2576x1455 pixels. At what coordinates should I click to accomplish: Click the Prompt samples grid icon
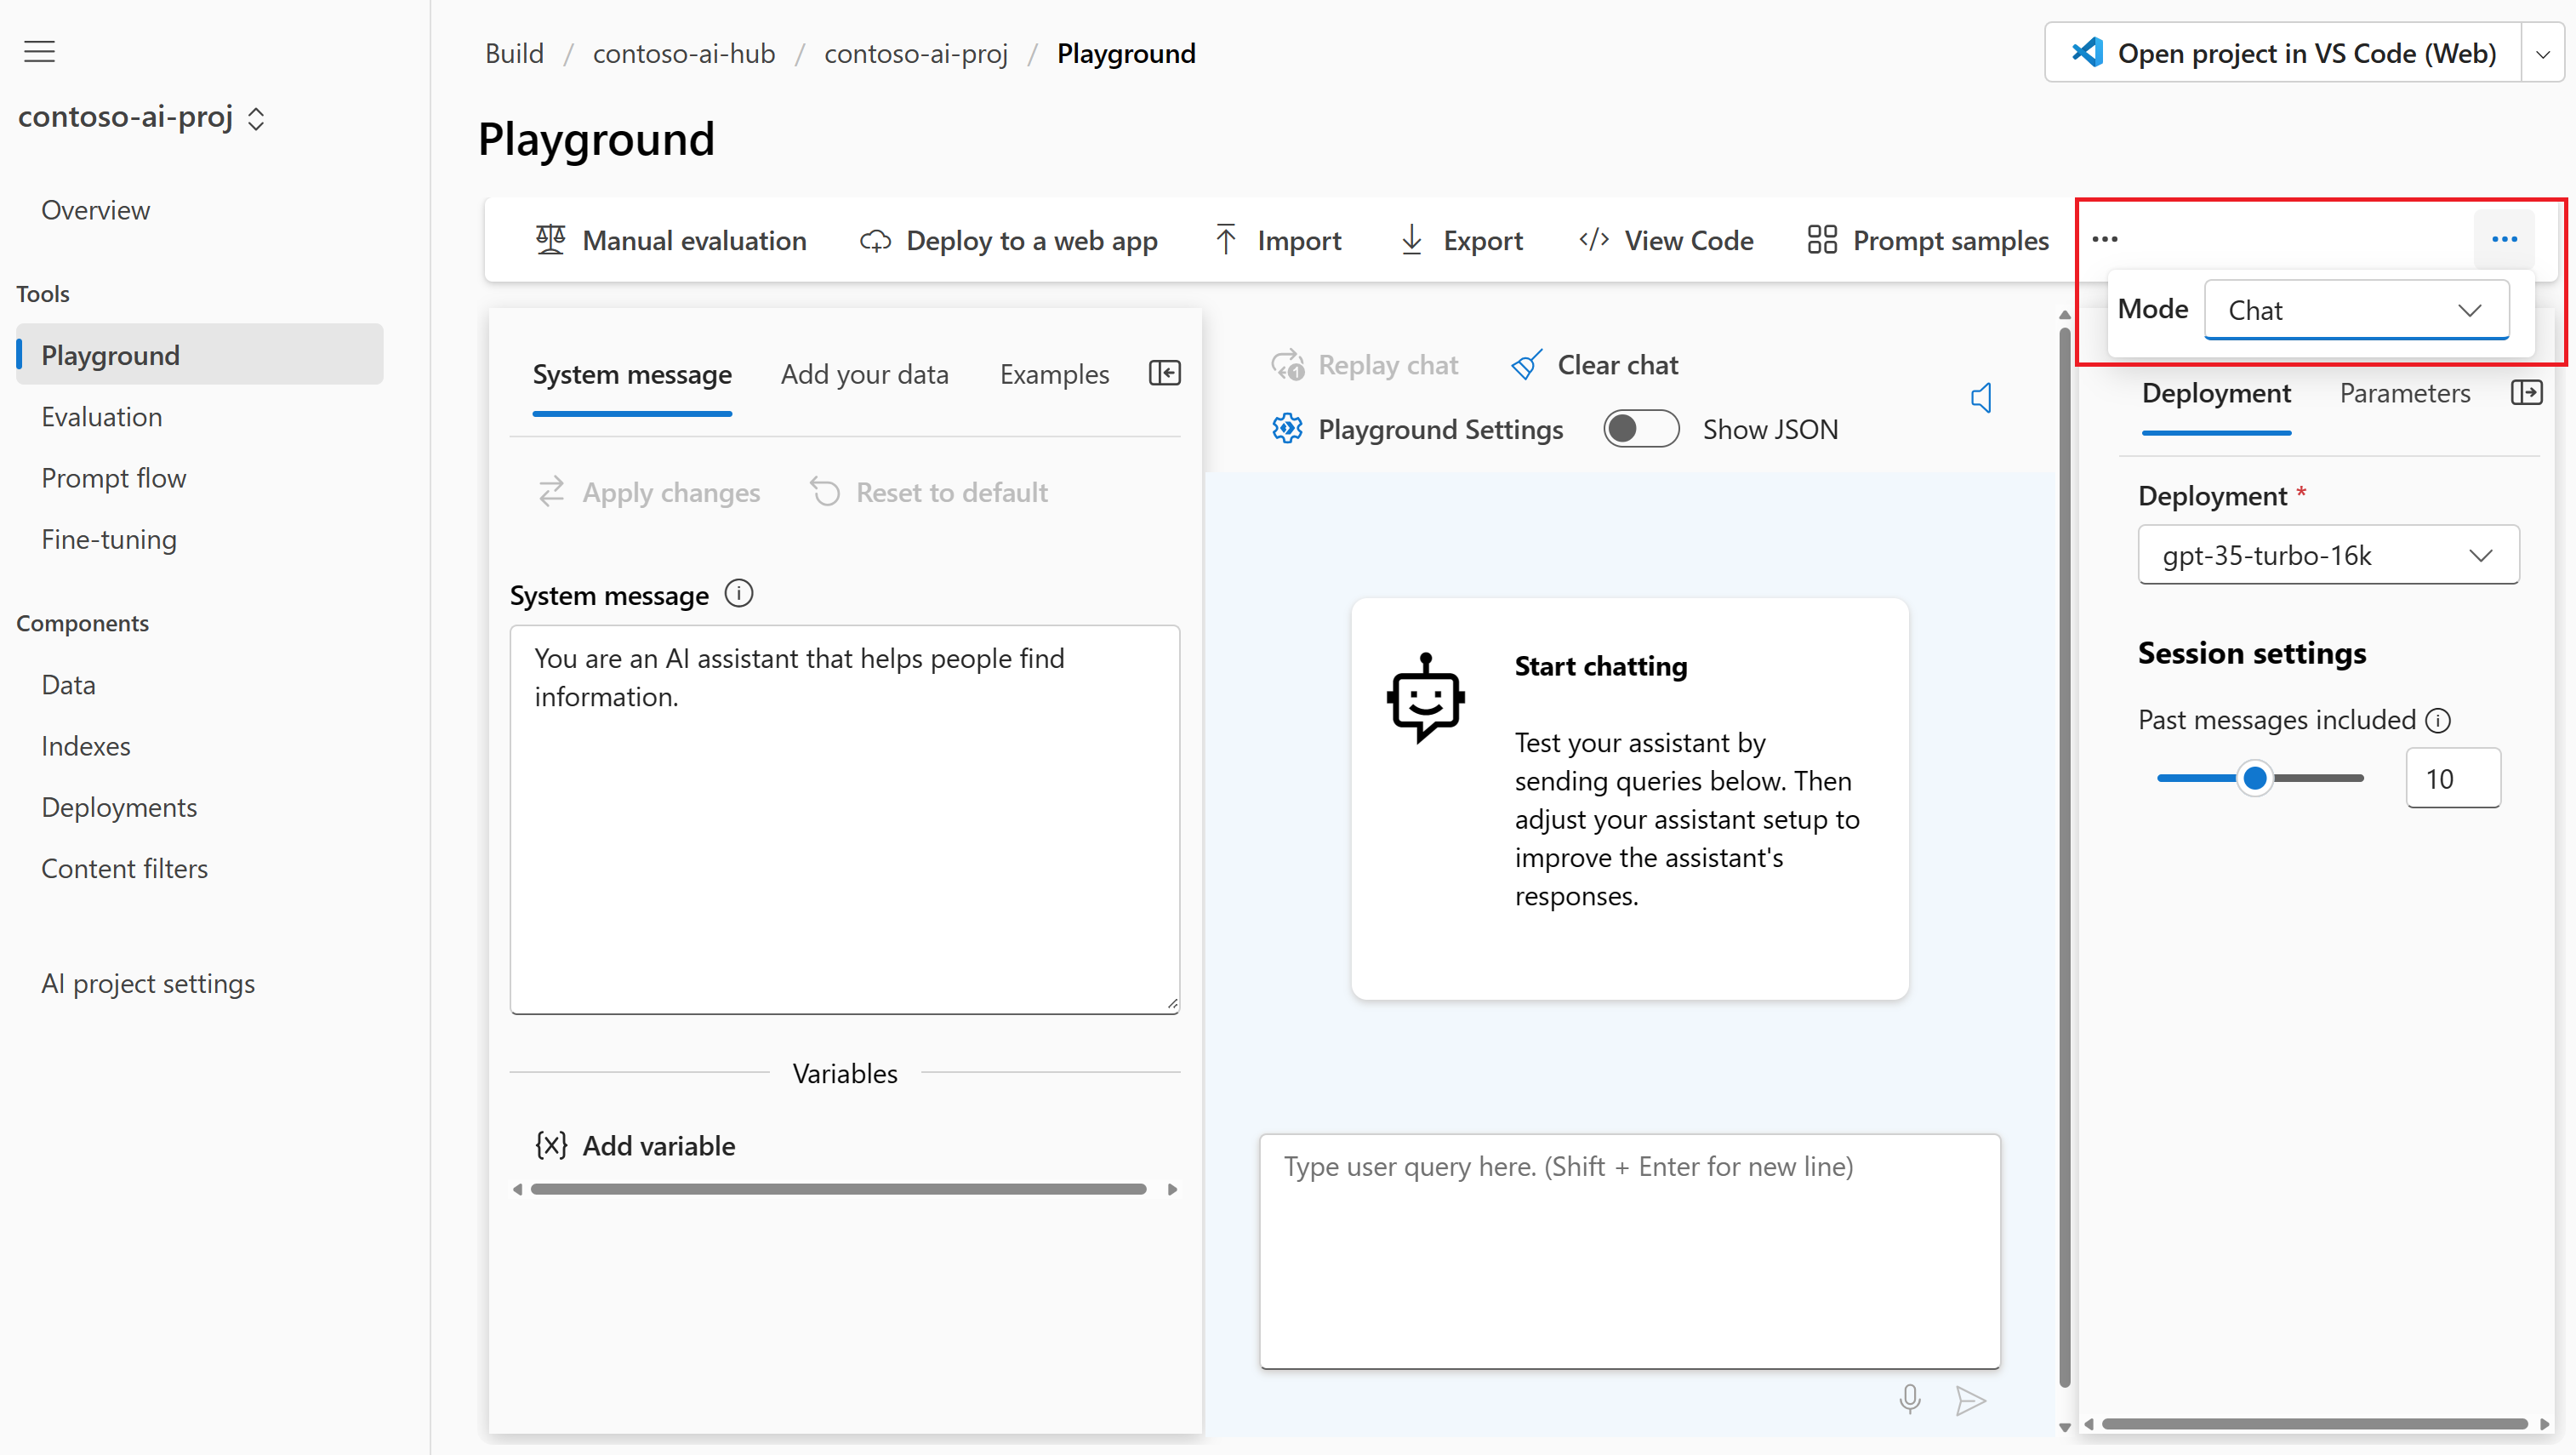(1822, 240)
